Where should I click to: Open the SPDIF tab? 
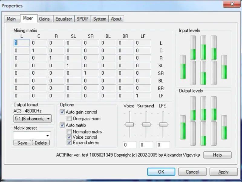(x=83, y=19)
